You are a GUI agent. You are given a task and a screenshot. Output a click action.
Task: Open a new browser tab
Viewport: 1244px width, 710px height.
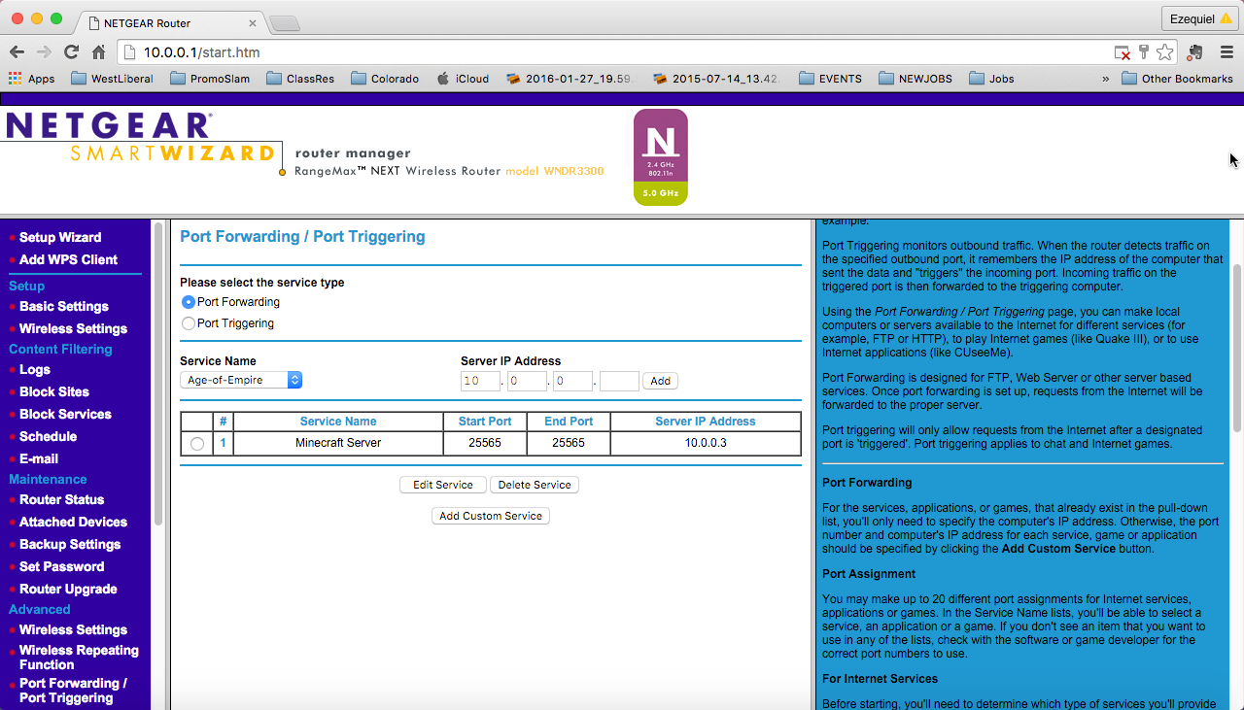click(283, 22)
